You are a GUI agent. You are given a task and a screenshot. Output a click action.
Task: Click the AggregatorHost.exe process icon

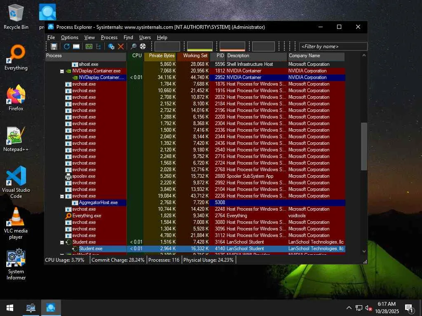[75, 202]
